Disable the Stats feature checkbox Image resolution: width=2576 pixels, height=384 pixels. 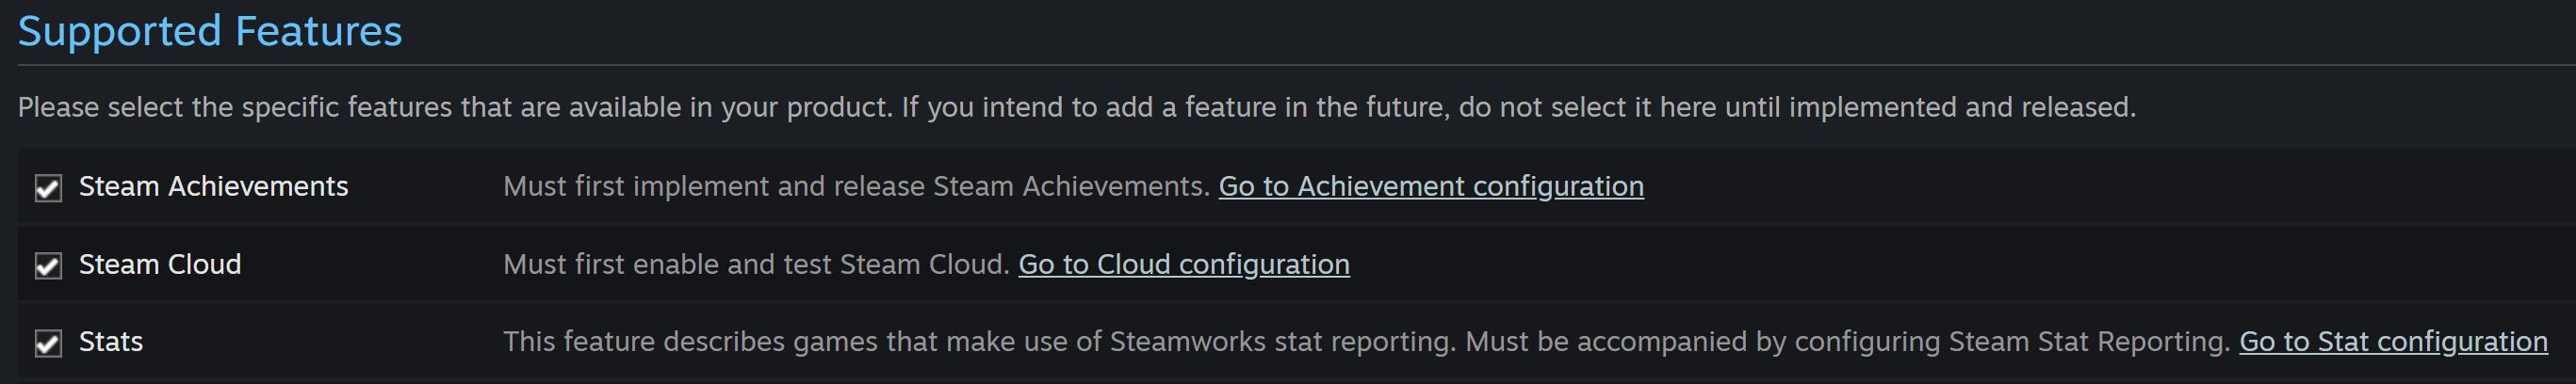[x=48, y=344]
